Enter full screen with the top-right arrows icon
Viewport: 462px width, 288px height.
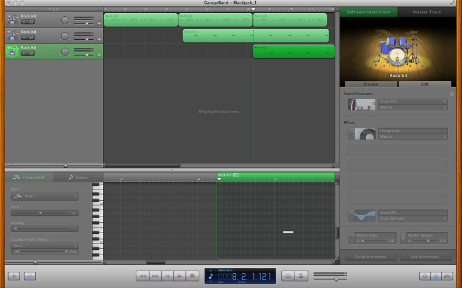pyautogui.click(x=453, y=3)
